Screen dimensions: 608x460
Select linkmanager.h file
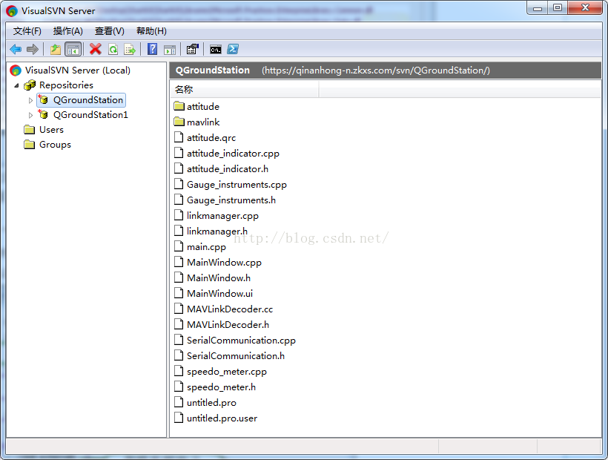point(217,231)
